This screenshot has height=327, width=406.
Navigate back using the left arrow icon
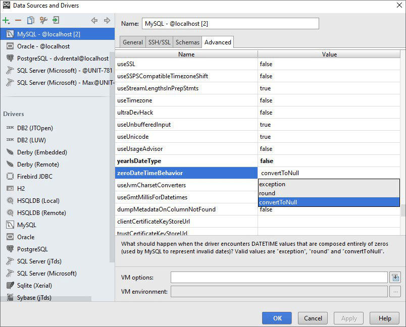(94, 21)
